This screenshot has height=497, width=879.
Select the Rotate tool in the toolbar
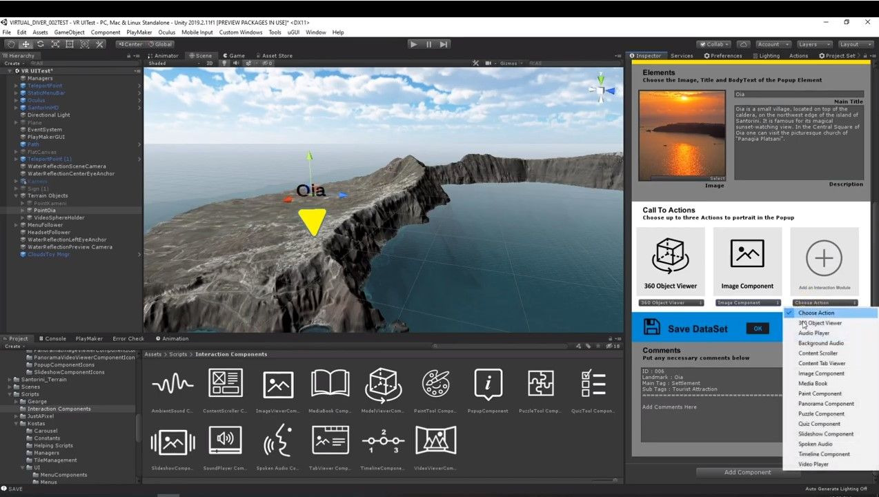coord(41,44)
